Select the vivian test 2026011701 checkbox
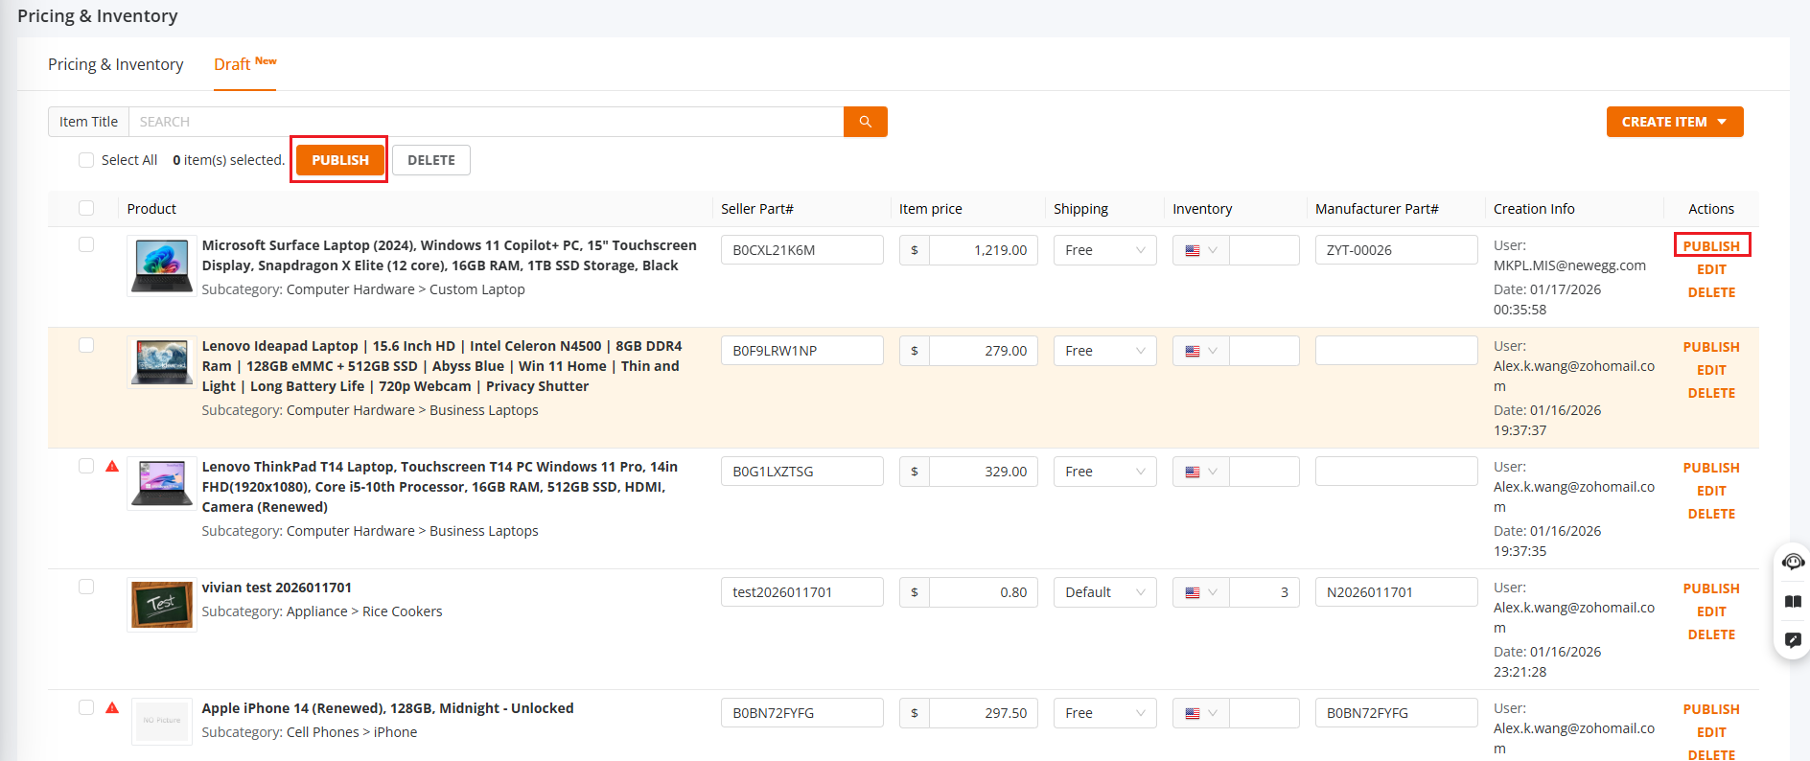This screenshot has width=1810, height=761. click(x=86, y=587)
